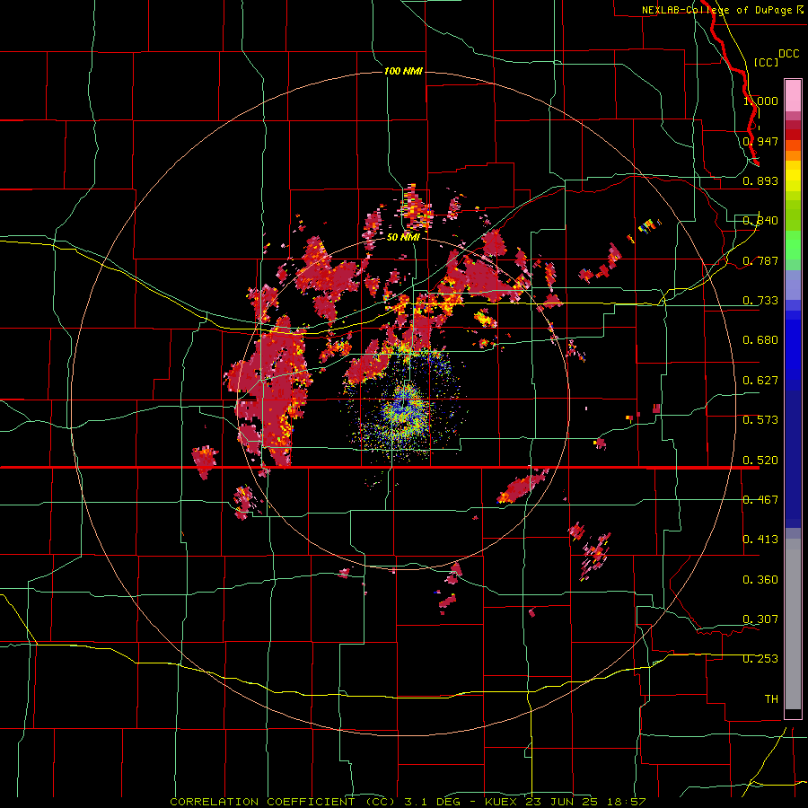Viewport: 808px width, 808px height.
Task: Click the [CC] units label
Action: [767, 62]
